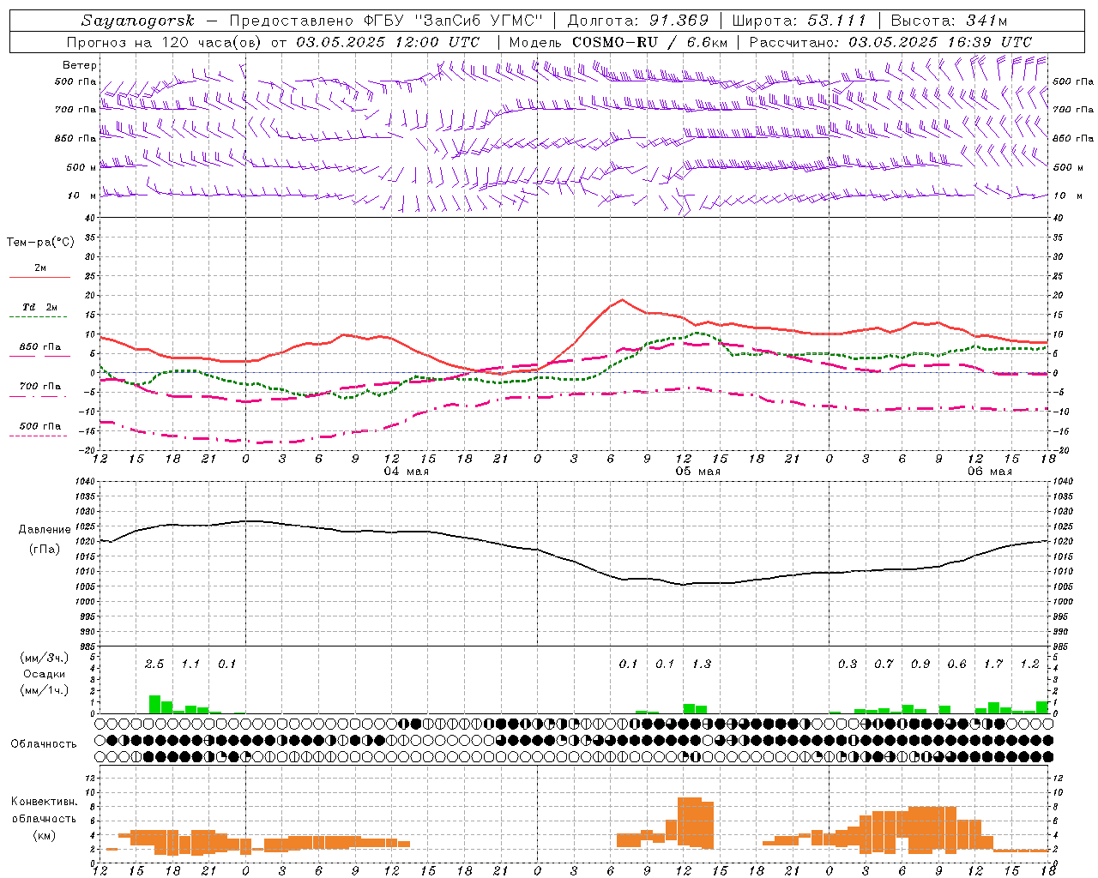Click the Ветер panel label

point(80,65)
